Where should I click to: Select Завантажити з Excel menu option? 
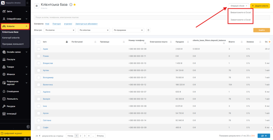240,20
